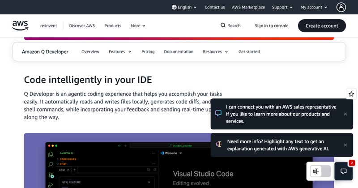Click the globe language icon
Screen dimensions: 358x188
pos(174,7)
